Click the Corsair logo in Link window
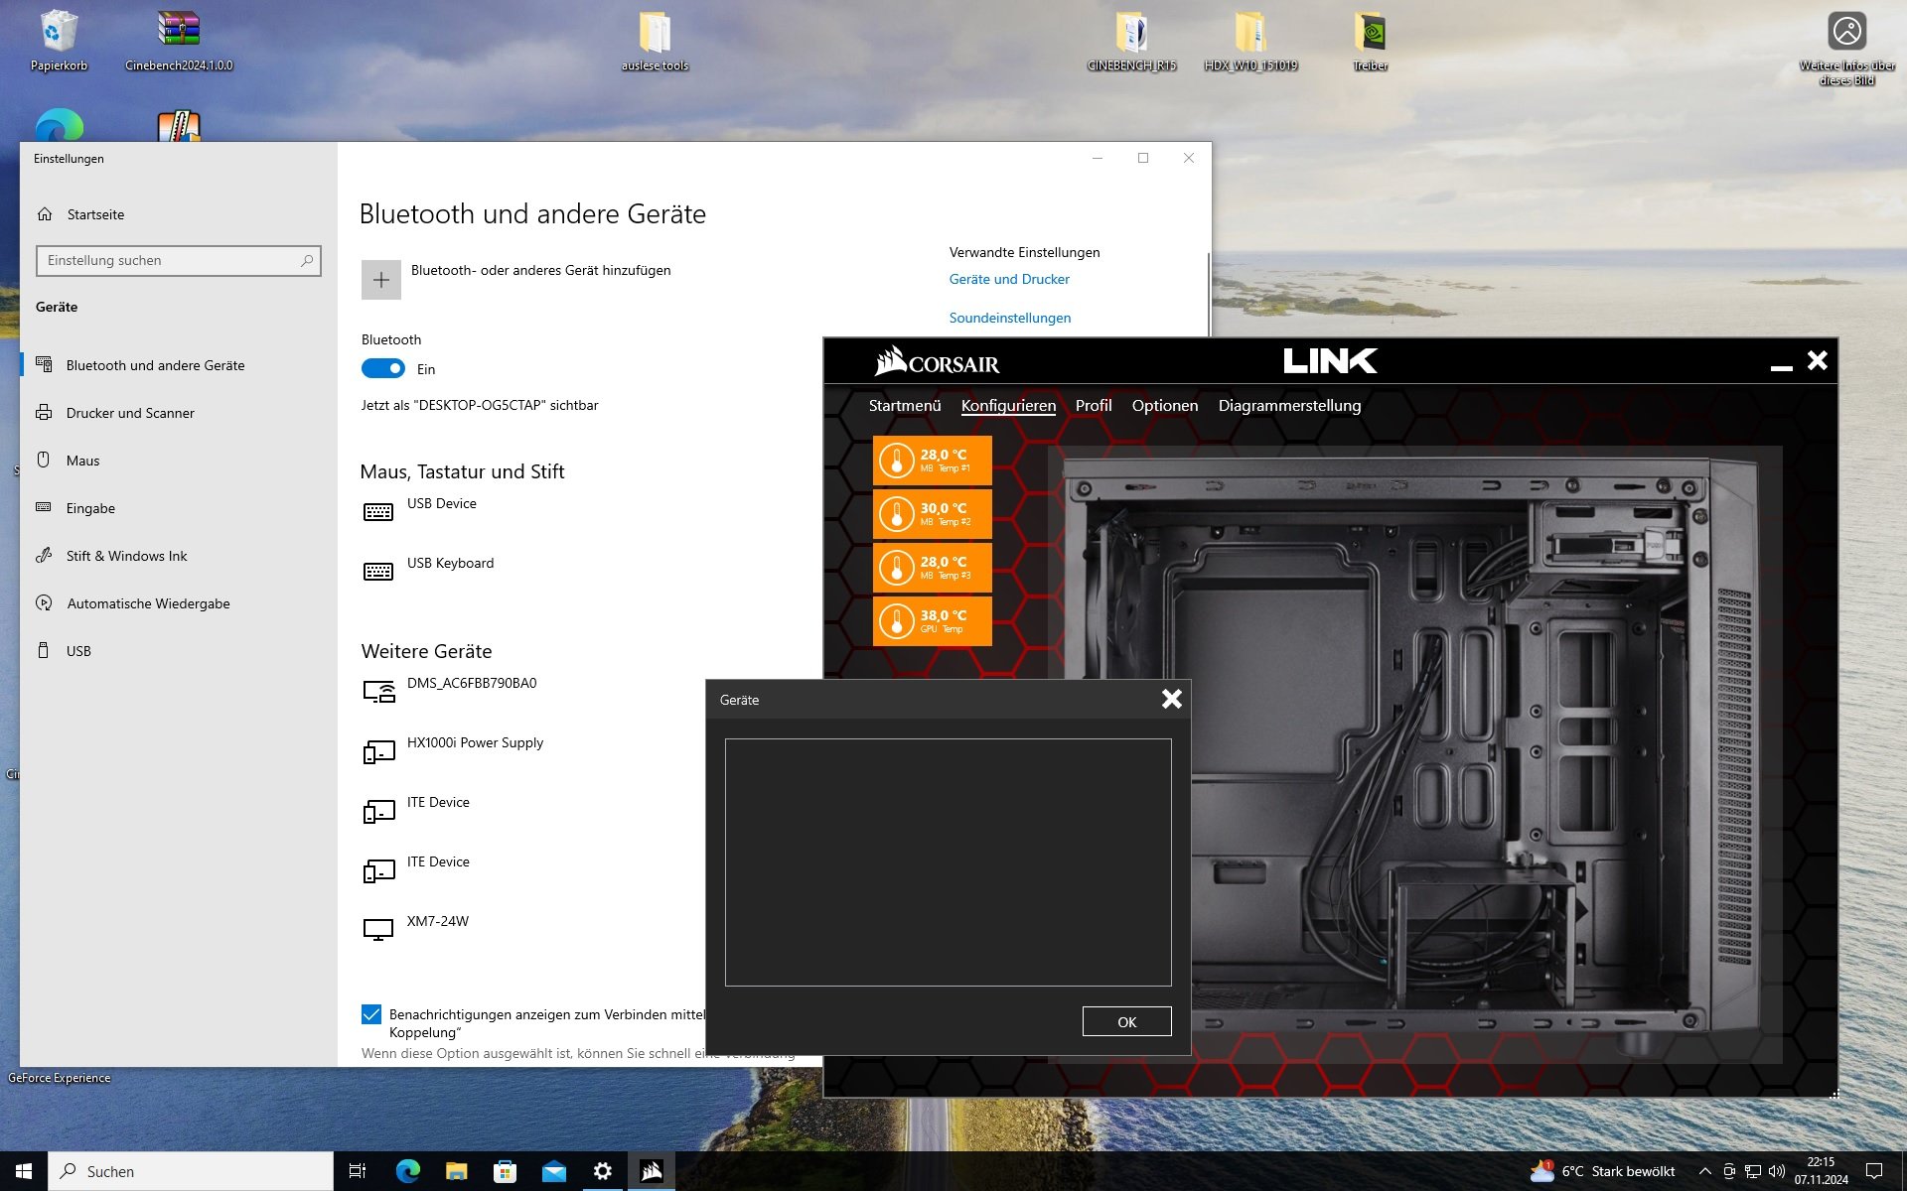1907x1191 pixels. pos(937,361)
